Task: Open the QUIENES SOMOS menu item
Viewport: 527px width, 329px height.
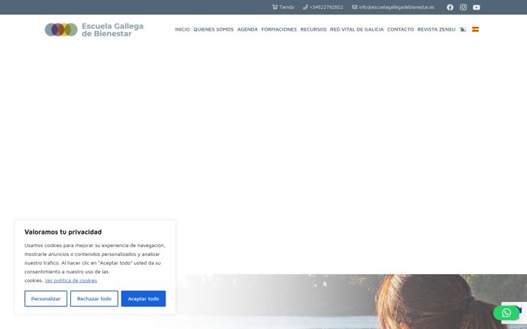Action: pyautogui.click(x=214, y=29)
